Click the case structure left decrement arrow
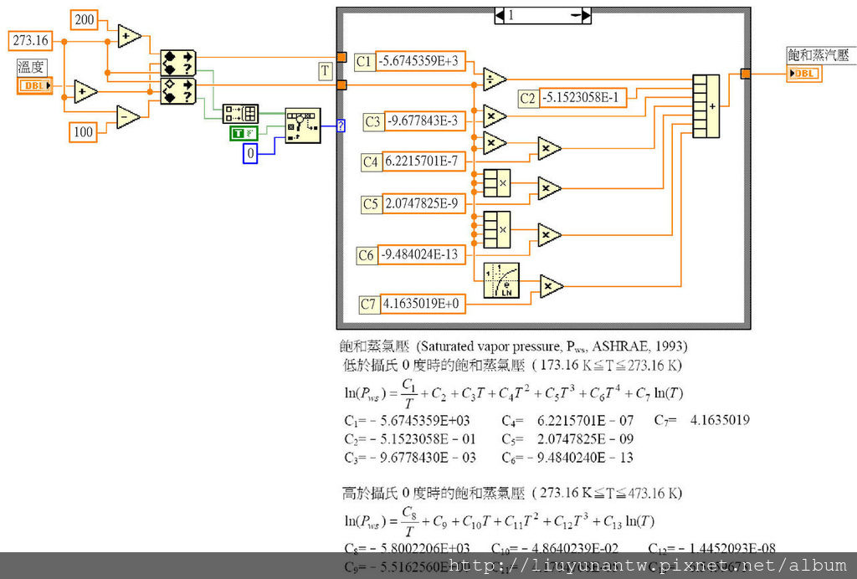 point(500,15)
